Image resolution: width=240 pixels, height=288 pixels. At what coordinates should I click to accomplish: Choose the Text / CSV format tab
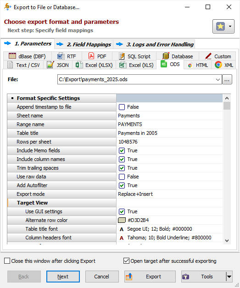click(x=23, y=65)
